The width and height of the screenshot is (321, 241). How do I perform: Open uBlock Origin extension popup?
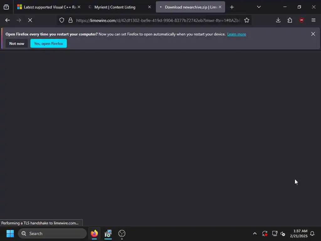[x=301, y=20]
